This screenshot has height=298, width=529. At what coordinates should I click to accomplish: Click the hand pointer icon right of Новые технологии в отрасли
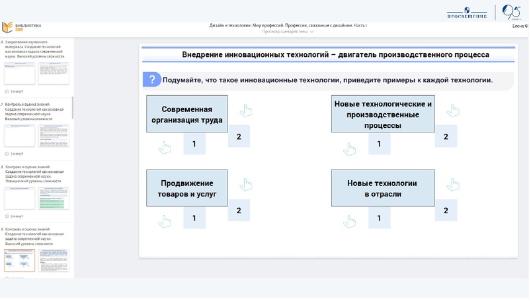point(453,185)
